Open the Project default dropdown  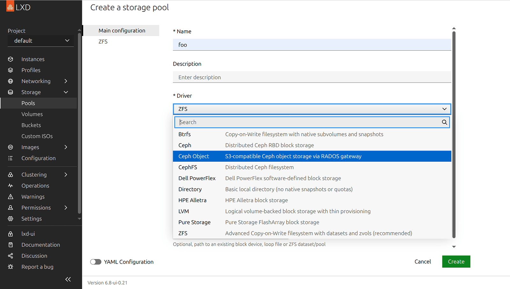(x=41, y=41)
